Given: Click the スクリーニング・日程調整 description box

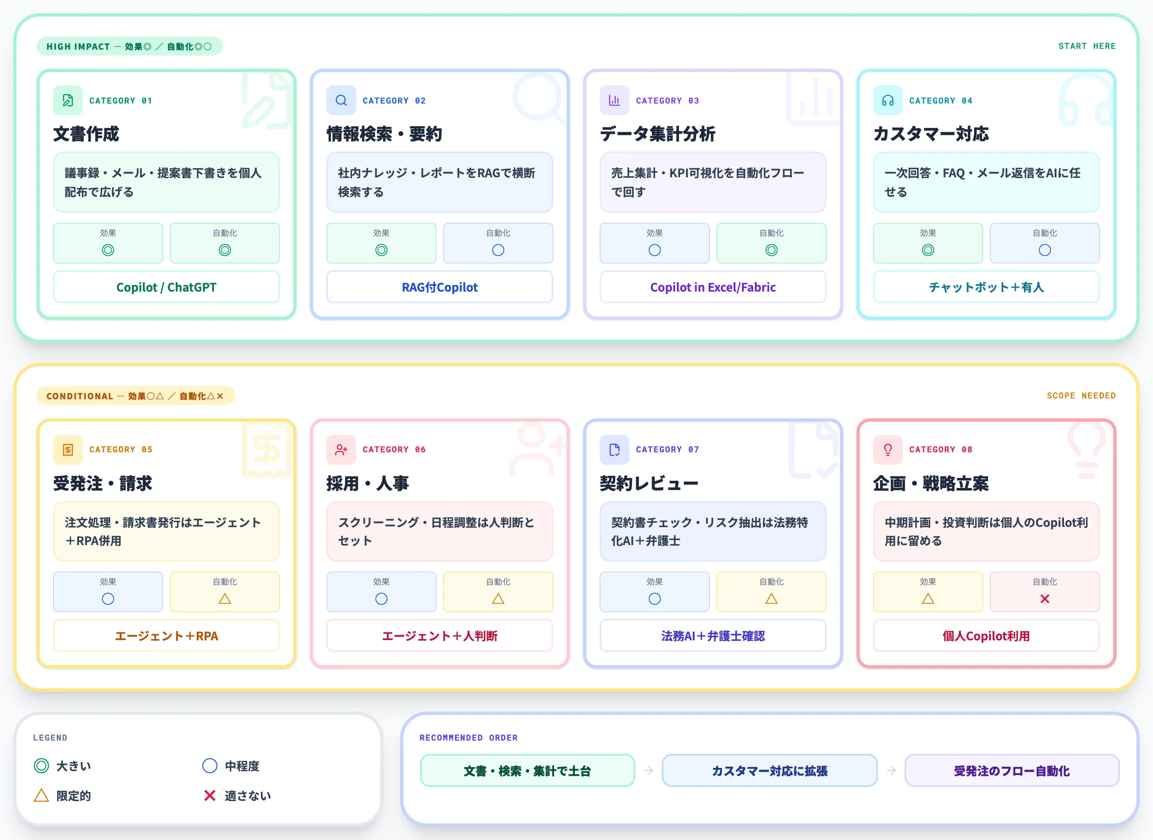Looking at the screenshot, I should pyautogui.click(x=440, y=531).
